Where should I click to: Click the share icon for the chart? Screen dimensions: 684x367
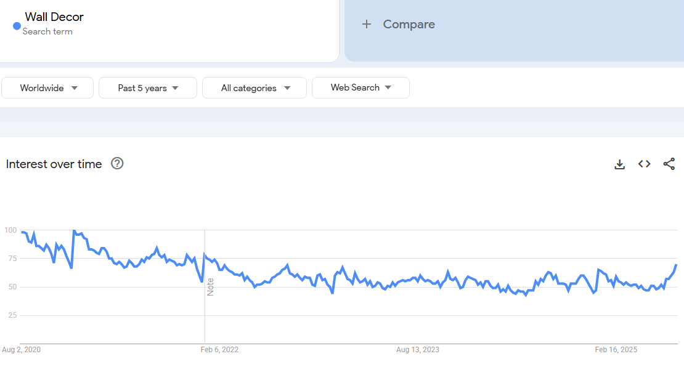click(669, 164)
